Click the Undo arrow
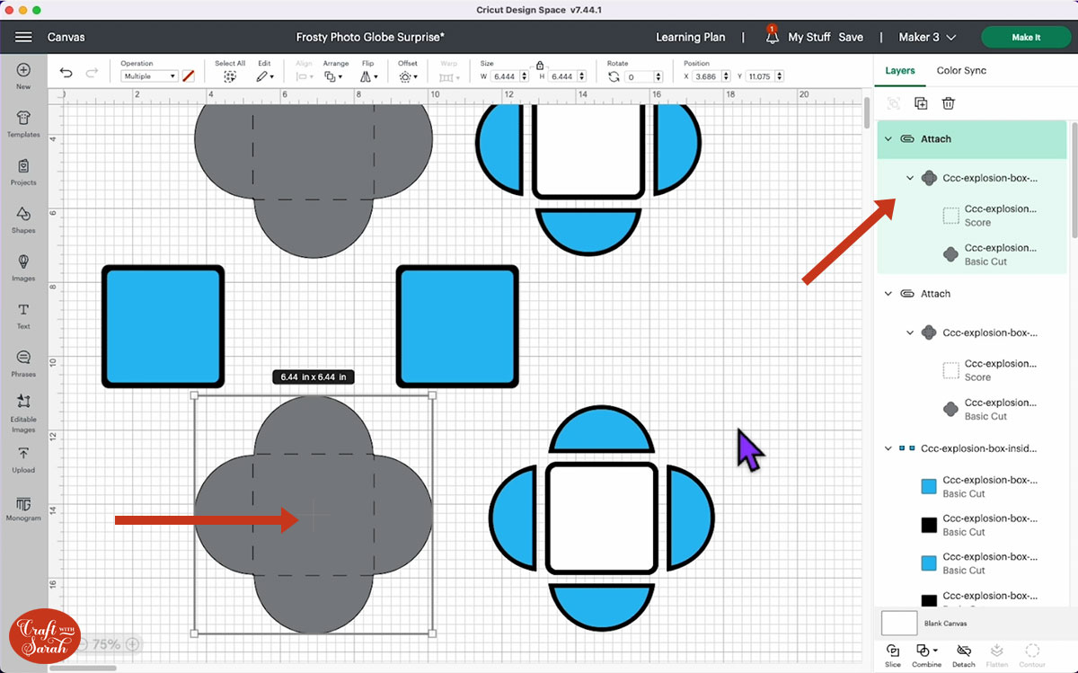This screenshot has width=1078, height=673. tap(66, 75)
